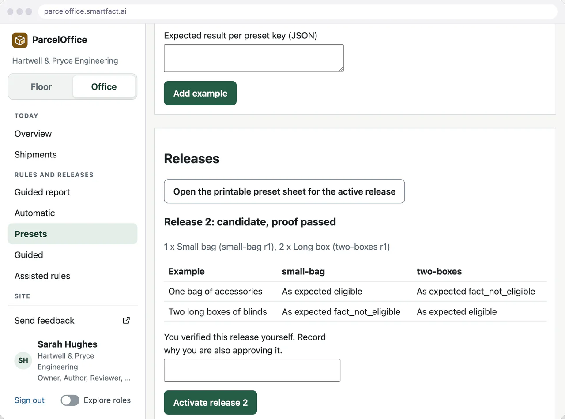Click the release contents line listing Small bag and Long box
The width and height of the screenshot is (565, 419).
tap(277, 247)
